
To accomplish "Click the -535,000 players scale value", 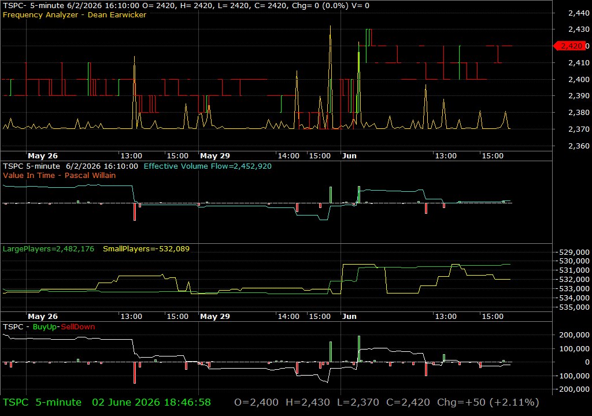I will 573,307.
